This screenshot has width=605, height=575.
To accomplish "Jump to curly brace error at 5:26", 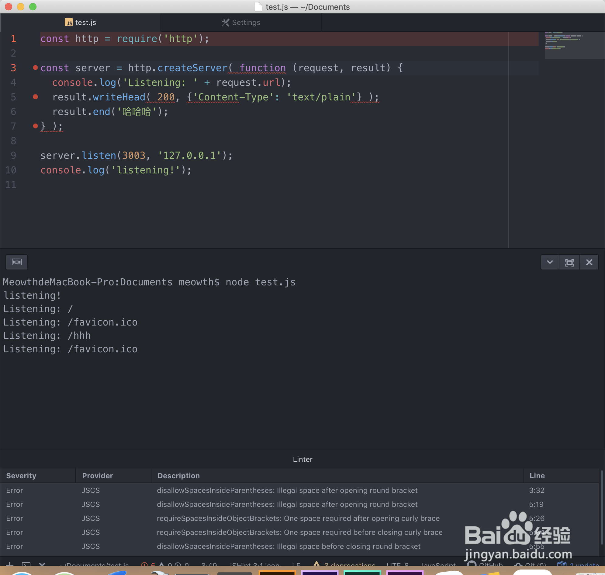I will pyautogui.click(x=298, y=518).
